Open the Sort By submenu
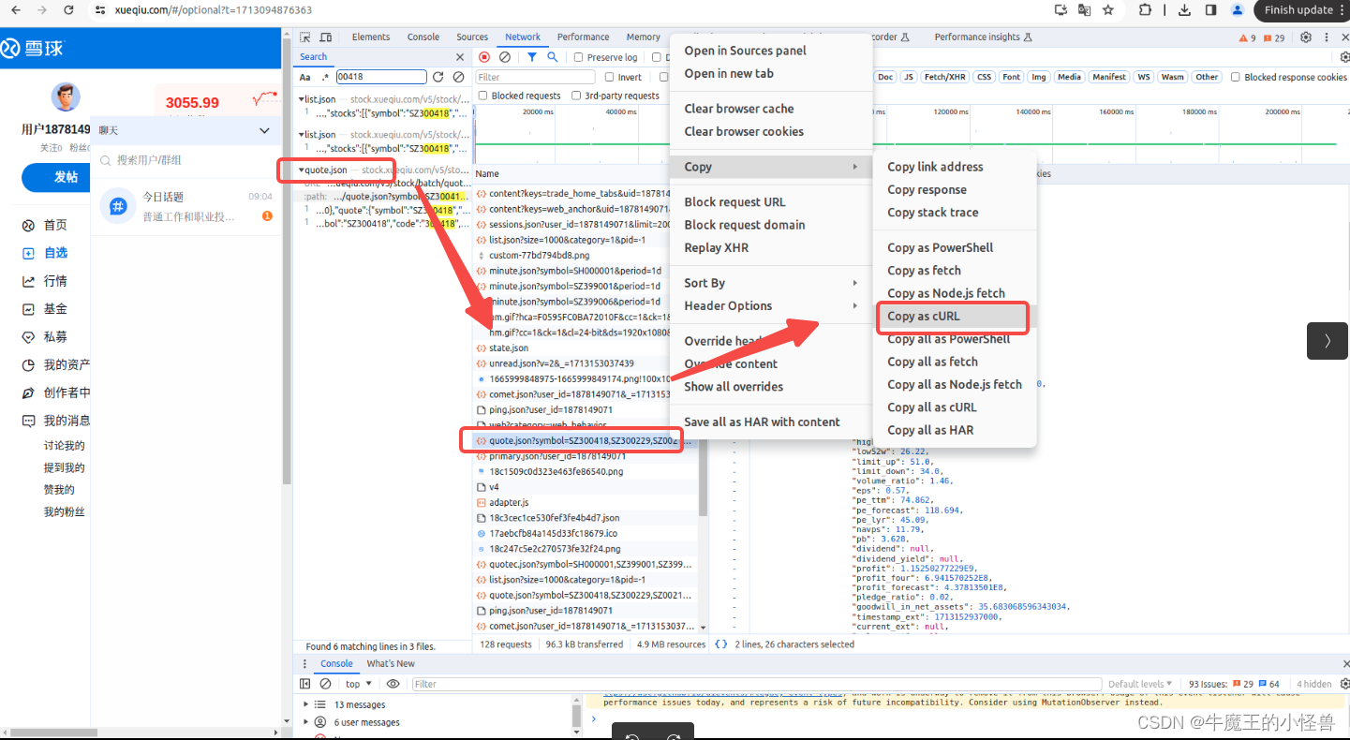Image resolution: width=1350 pixels, height=740 pixels. [x=770, y=283]
